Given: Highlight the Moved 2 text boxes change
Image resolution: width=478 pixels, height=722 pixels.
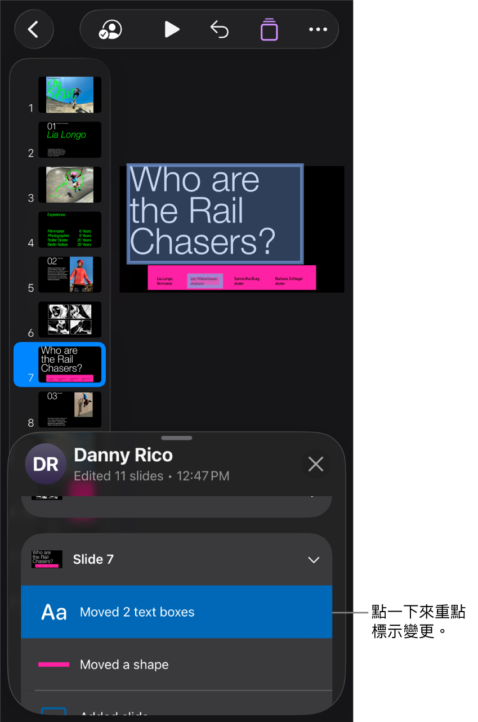Looking at the screenshot, I should click(176, 612).
